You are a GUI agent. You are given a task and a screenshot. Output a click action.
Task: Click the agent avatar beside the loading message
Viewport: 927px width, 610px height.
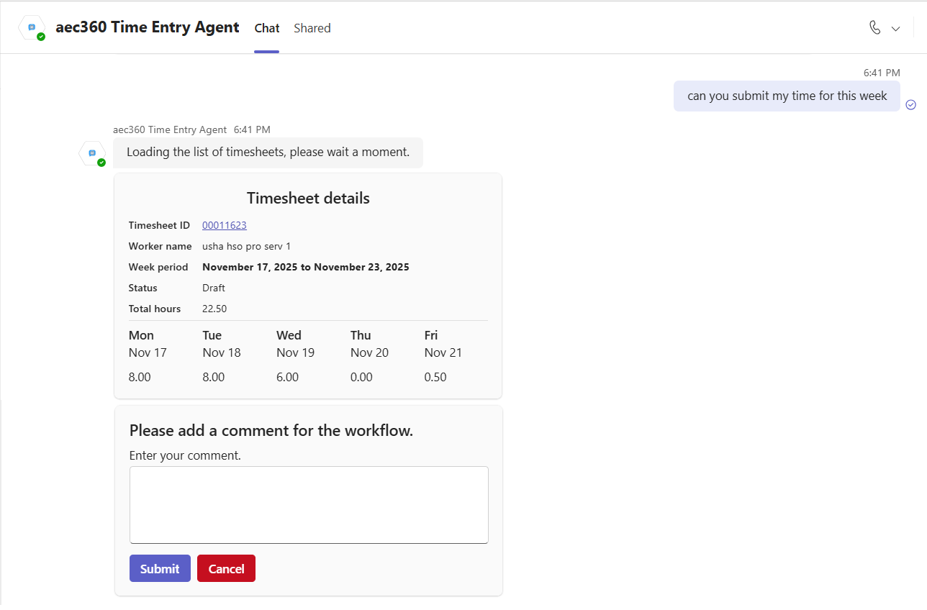point(92,153)
